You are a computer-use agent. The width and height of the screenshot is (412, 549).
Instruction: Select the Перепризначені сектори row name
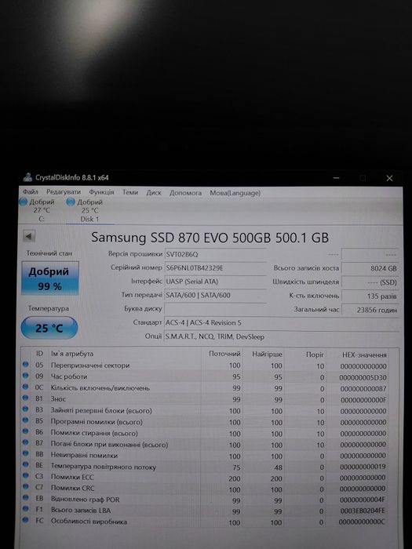click(x=90, y=365)
